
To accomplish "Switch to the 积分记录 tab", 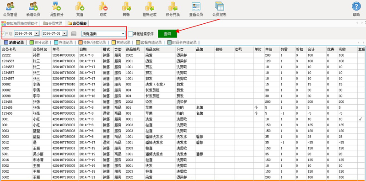I will coord(39,43).
